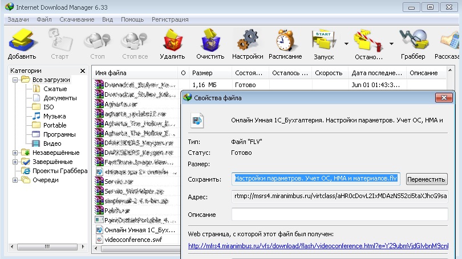
Task: Expand the Незавершённые tree node
Action: [15, 153]
